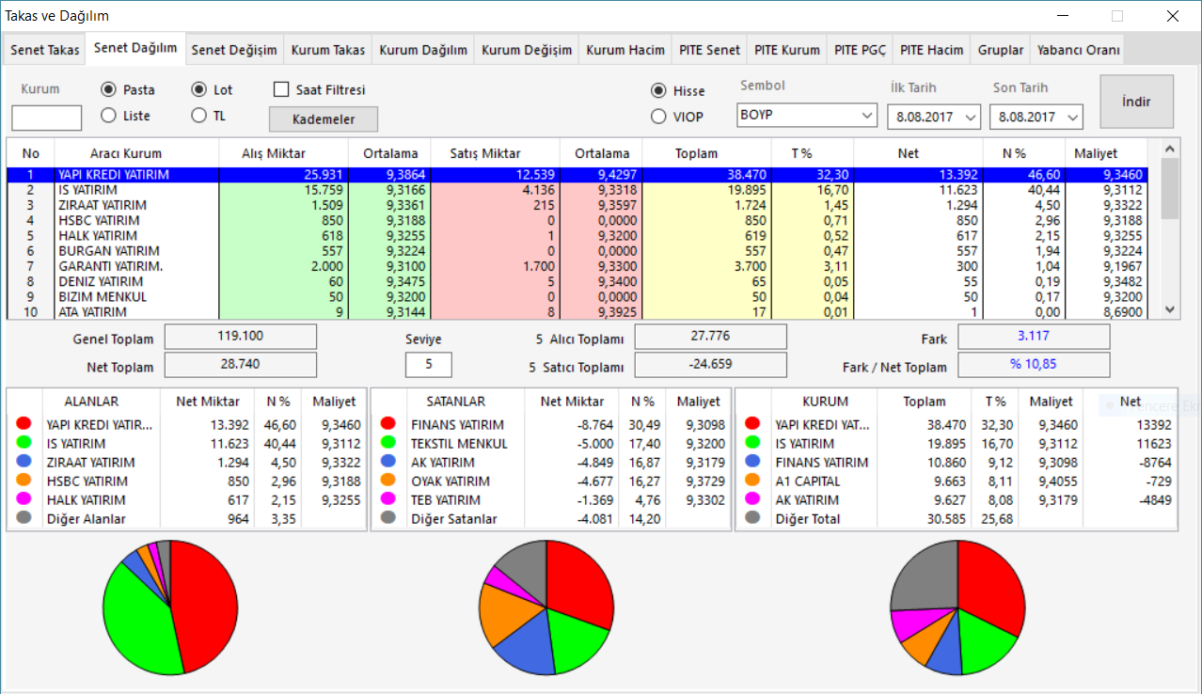
Task: Click the Seviye input field
Action: click(x=428, y=365)
